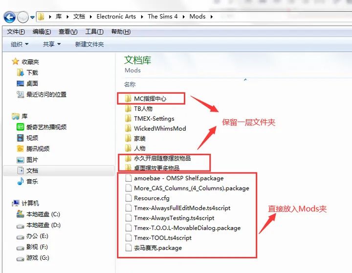352x273 pixels.
Task: Select the 永久开启随意摆放物品 folder icon
Action: [128, 158]
